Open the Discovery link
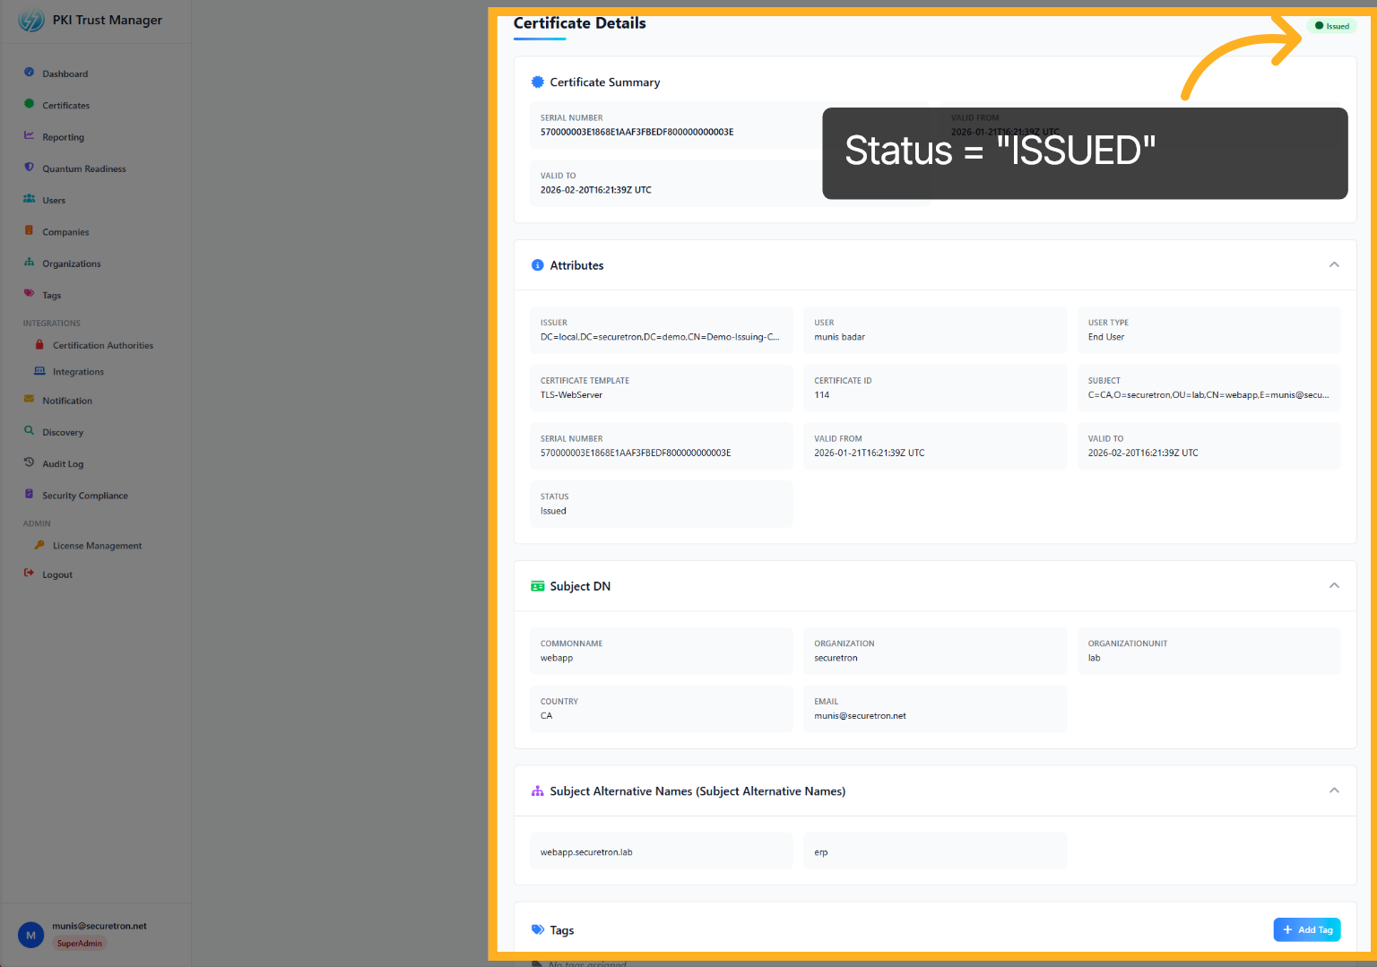 63,432
